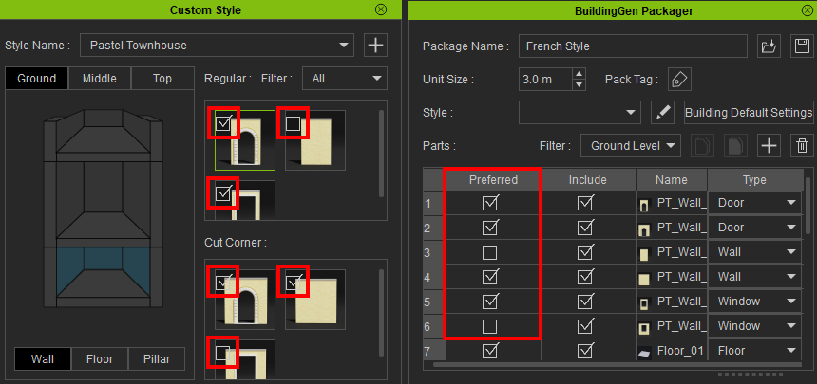Select the Regular arched door thumbnail
This screenshot has width=817, height=384.
(x=245, y=140)
